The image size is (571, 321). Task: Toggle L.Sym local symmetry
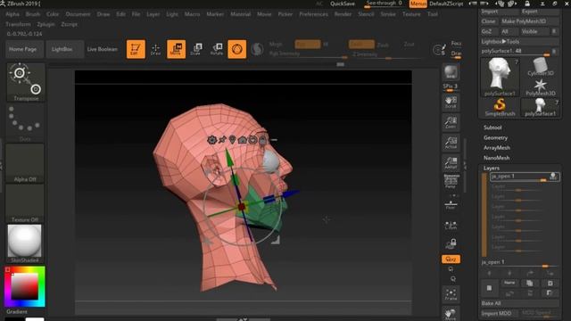click(451, 225)
